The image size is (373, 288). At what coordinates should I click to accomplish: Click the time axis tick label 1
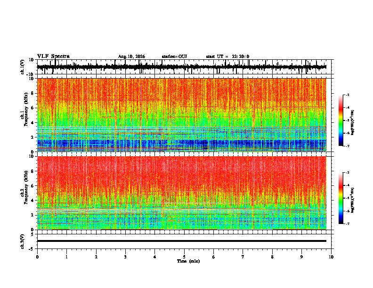click(x=66, y=257)
